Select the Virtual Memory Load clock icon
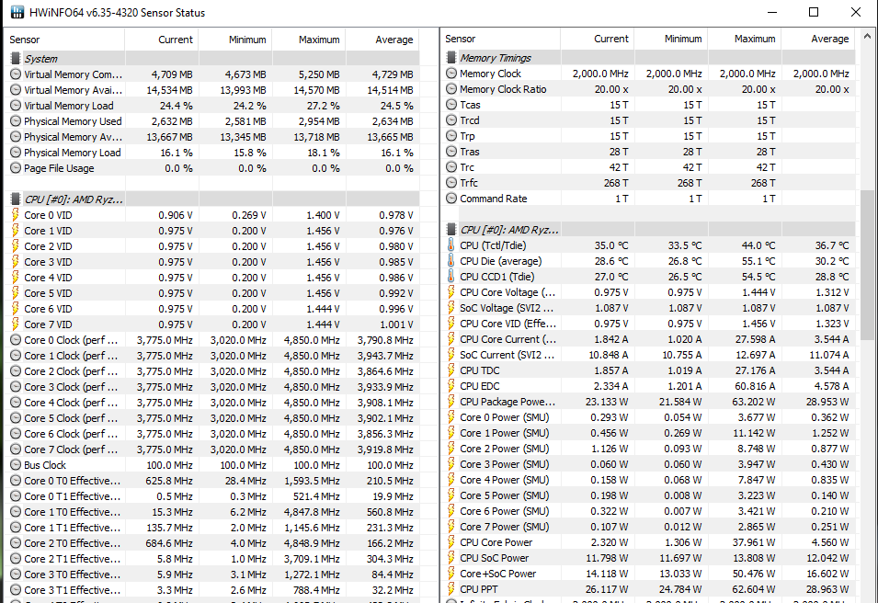This screenshot has width=878, height=603. tap(16, 106)
